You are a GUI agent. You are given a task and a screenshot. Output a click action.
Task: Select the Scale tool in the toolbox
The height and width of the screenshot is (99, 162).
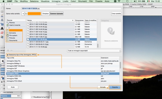click(x=2, y=24)
